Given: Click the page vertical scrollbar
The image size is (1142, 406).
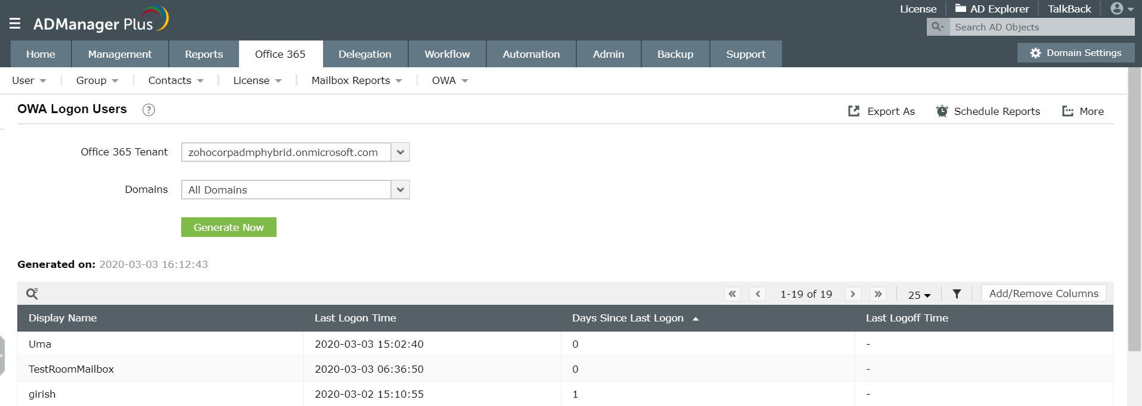Looking at the screenshot, I should (1134, 208).
